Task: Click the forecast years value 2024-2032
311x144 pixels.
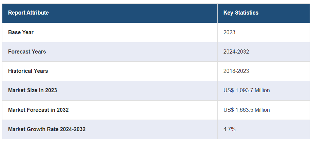Action: tap(236, 52)
